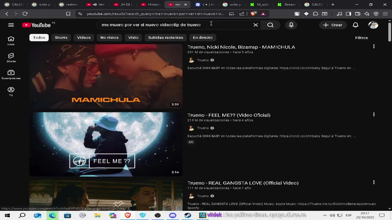Open Trueno, Nicki Nicole, Bizarrap - MAMICHULA title
This screenshot has width=392, height=220.
pos(241,47)
